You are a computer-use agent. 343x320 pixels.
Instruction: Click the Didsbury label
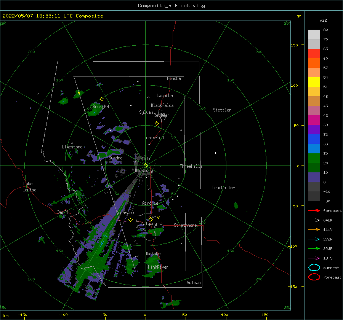(x=144, y=170)
